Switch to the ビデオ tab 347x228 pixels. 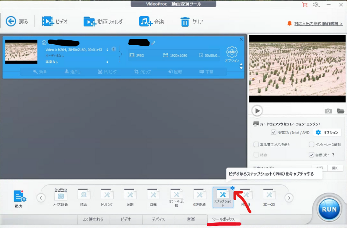(126, 219)
